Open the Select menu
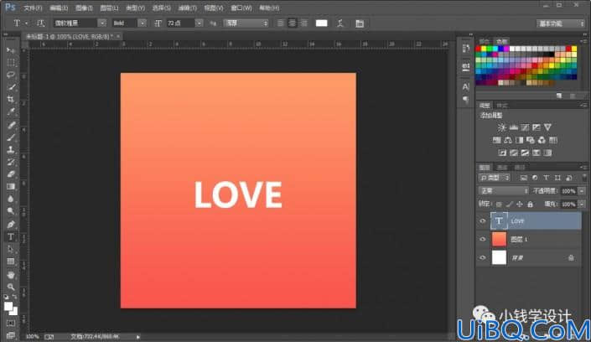The image size is (591, 342). tap(162, 8)
